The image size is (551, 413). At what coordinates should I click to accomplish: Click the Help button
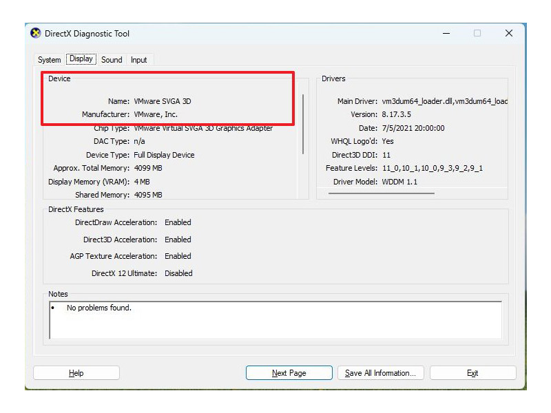tap(76, 373)
